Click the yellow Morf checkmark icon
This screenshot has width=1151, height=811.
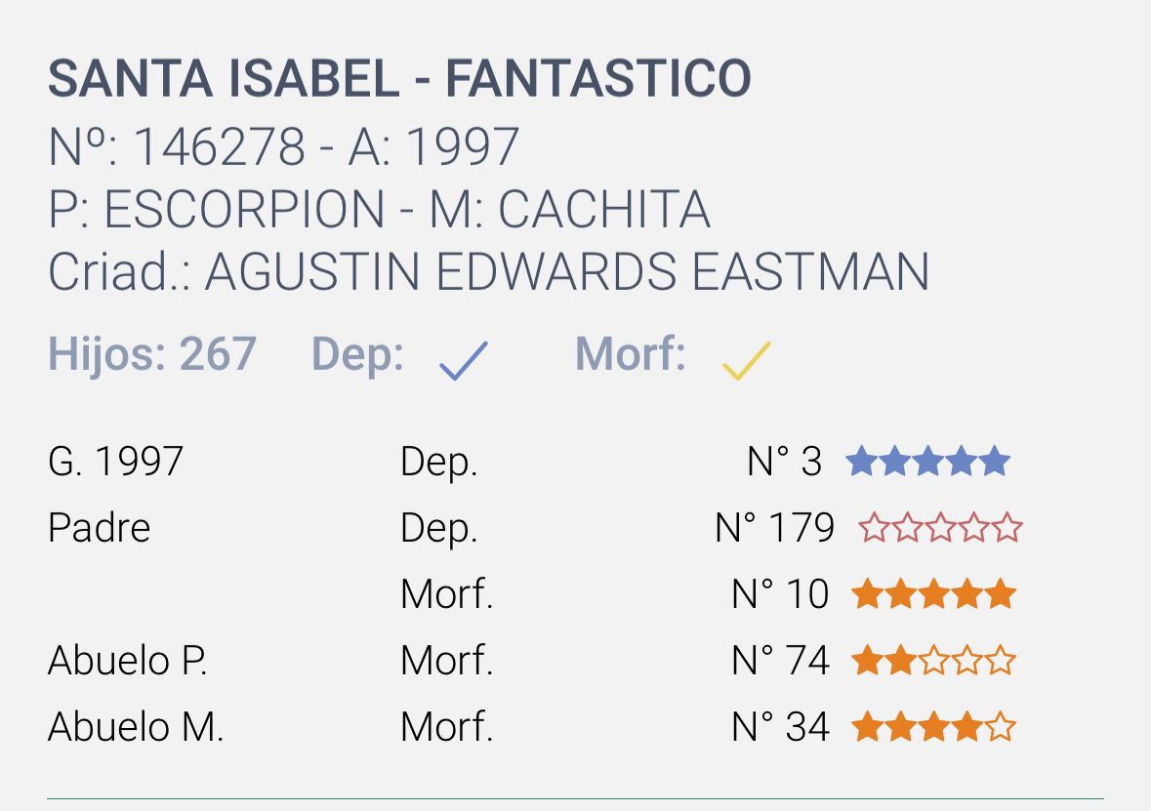point(747,360)
